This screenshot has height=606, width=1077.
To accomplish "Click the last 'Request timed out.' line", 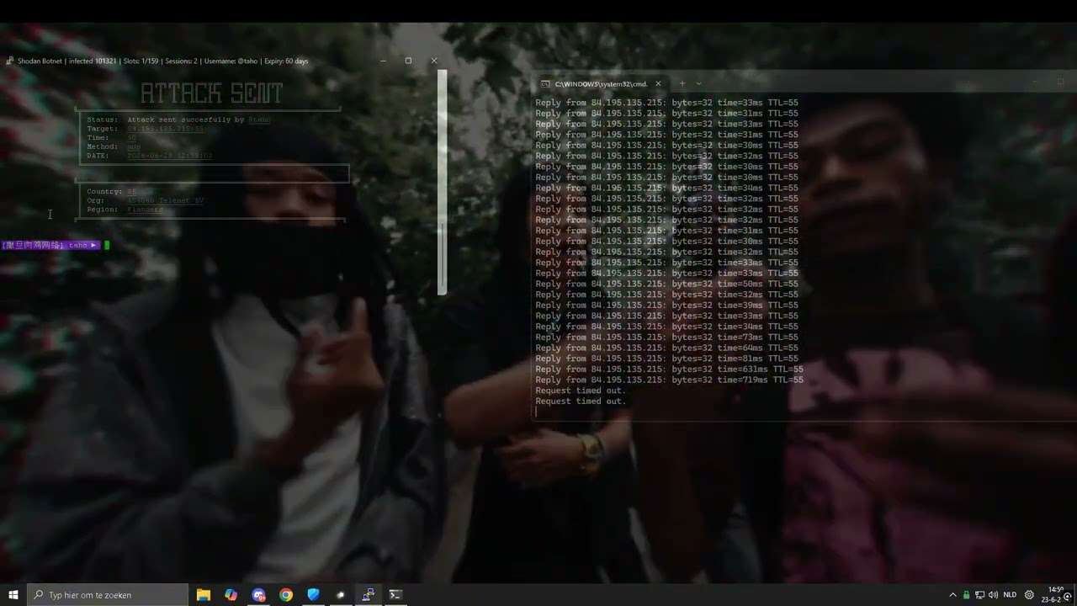I will click(x=581, y=401).
